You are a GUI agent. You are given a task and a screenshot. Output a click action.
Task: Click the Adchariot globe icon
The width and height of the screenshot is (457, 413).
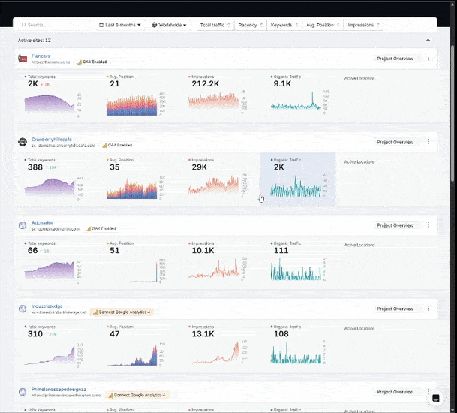coord(23,225)
